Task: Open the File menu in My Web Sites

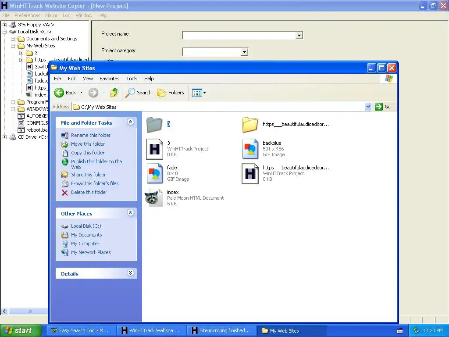Action: [57, 79]
